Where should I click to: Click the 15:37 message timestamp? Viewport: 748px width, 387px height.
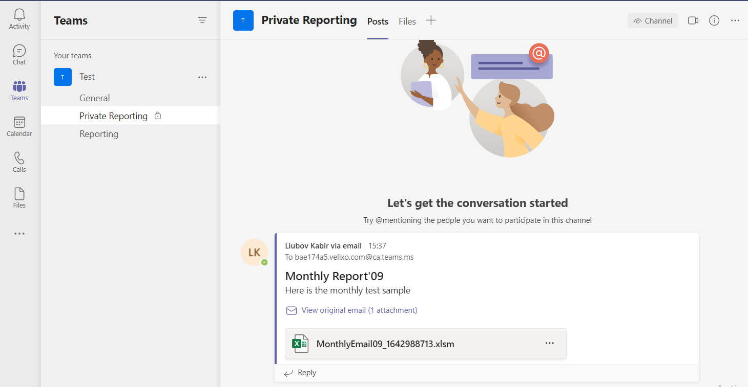pyautogui.click(x=377, y=246)
